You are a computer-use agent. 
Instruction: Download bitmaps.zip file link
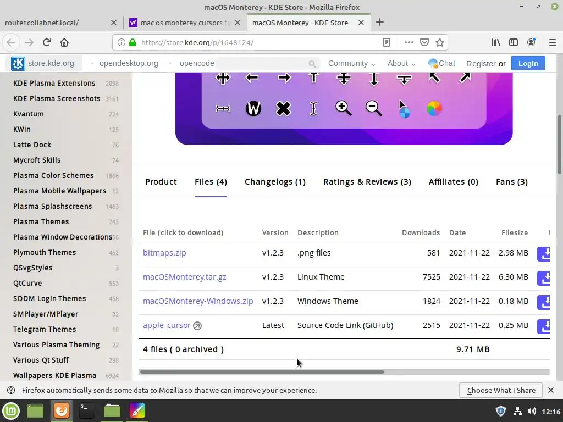point(164,253)
